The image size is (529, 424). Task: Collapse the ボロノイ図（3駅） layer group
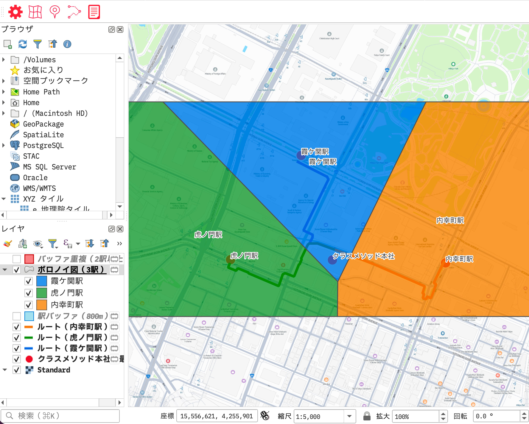point(4,269)
